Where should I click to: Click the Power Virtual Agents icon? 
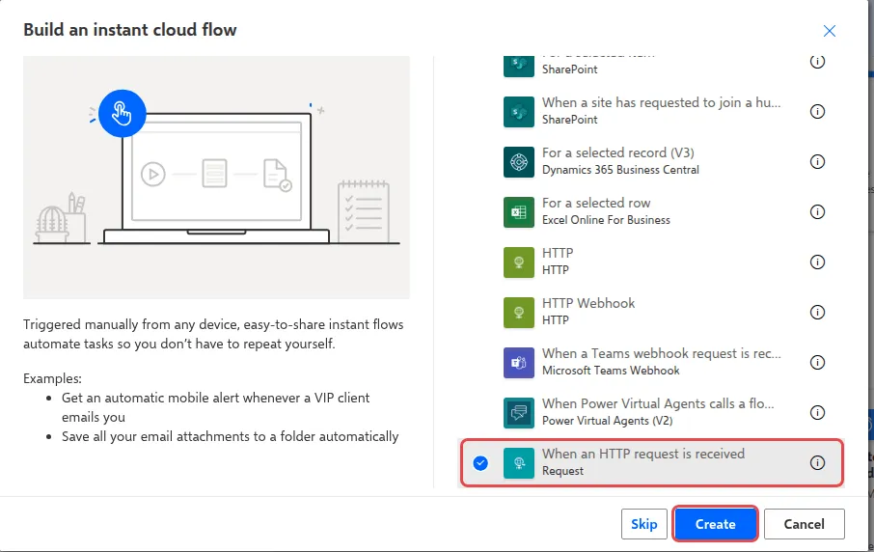[x=518, y=413]
